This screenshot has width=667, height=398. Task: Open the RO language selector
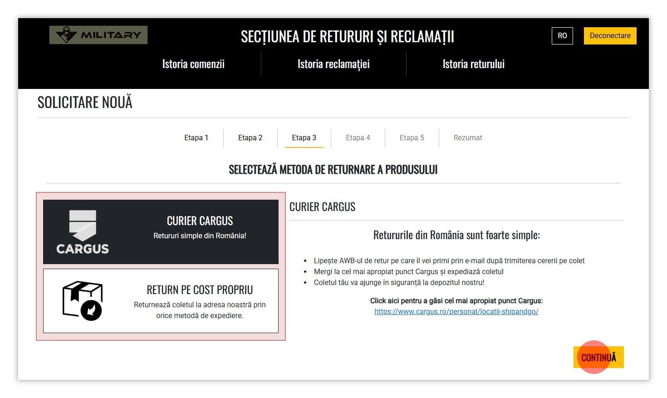tap(562, 36)
